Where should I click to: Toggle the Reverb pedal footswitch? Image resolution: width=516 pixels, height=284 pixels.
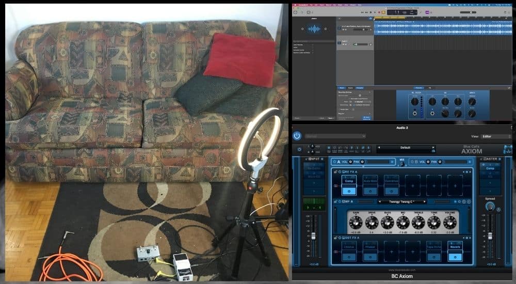[455, 257]
